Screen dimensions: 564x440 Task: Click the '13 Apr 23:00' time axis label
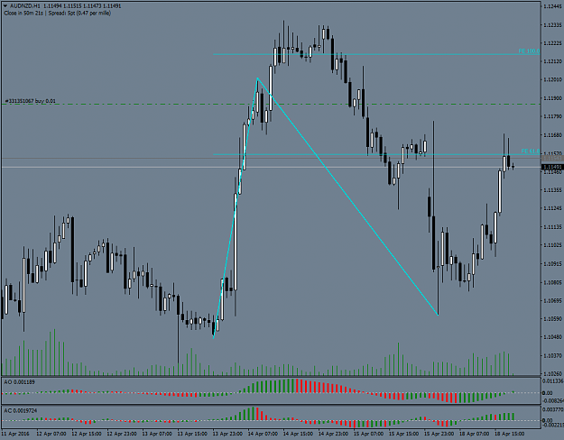(227, 434)
